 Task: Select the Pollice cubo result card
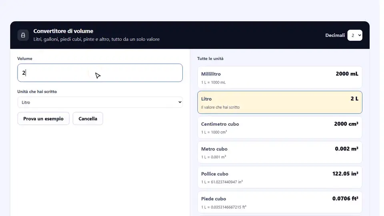coord(280,177)
